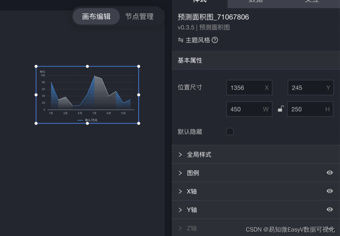The image size is (340, 236).
Task: Toggle visibility of the Y轴 section
Action: tap(330, 210)
